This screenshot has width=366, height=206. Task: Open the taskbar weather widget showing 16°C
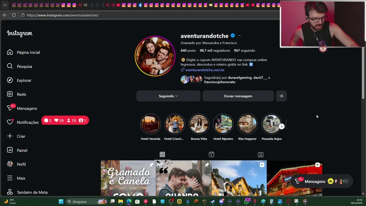point(10,201)
